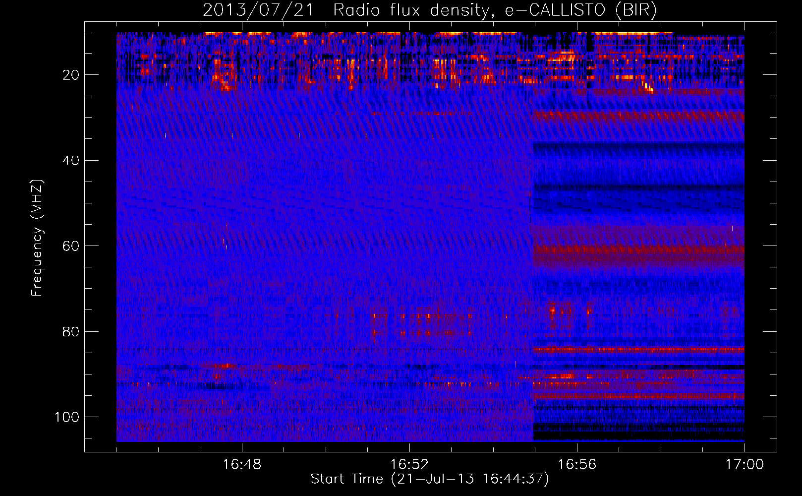This screenshot has height=496, width=802.
Task: Click the '80' frequency tick label
Action: [71, 331]
